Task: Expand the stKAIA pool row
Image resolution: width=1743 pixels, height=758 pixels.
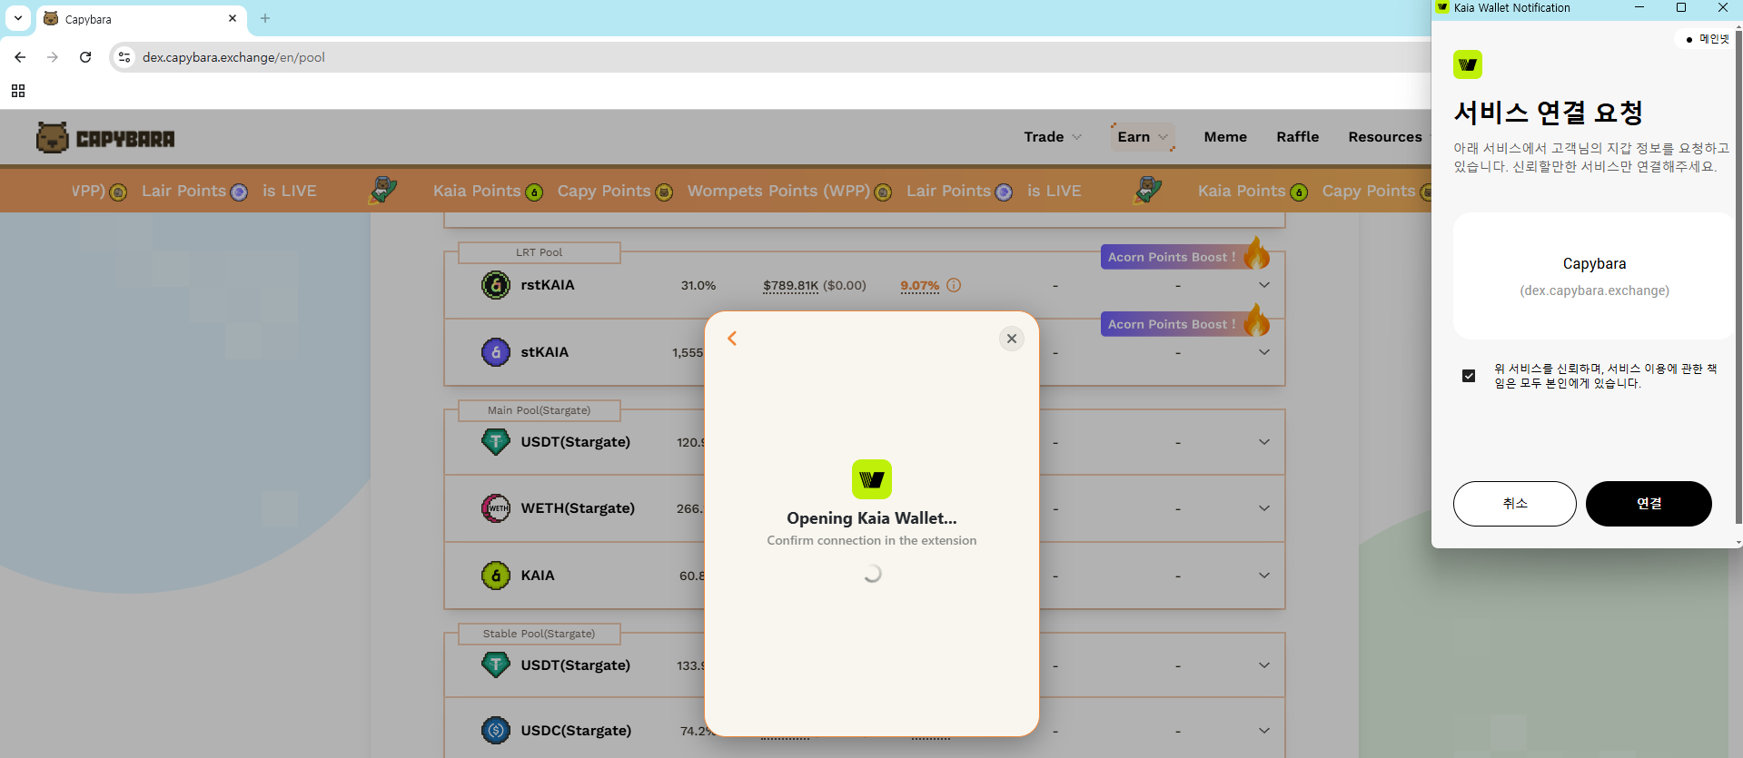Action: click(x=1264, y=352)
